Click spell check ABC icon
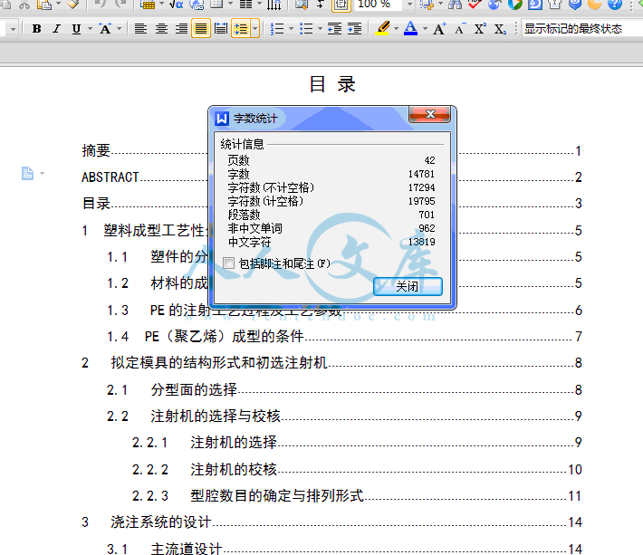This screenshot has height=555, width=643. (x=475, y=5)
